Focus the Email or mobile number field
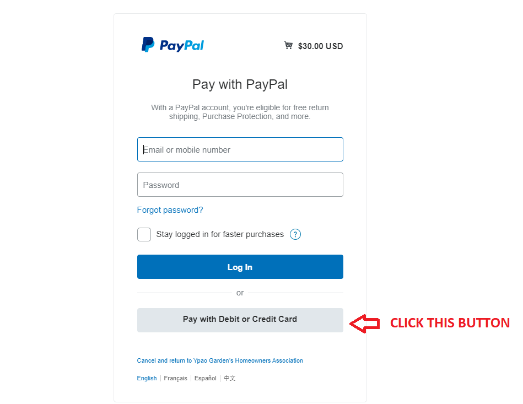 pyautogui.click(x=240, y=149)
